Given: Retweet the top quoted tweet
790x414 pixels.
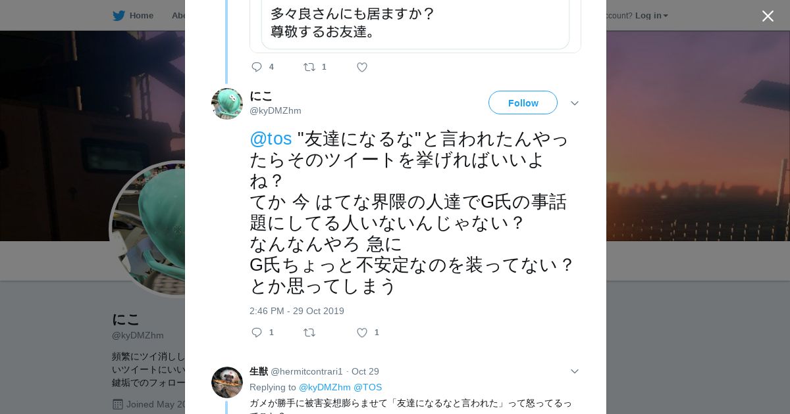Looking at the screenshot, I should 309,67.
